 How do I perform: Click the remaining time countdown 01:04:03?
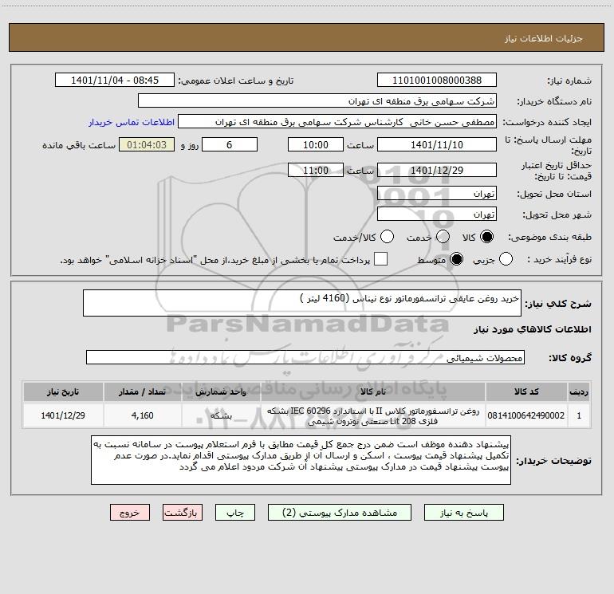pyautogui.click(x=147, y=145)
